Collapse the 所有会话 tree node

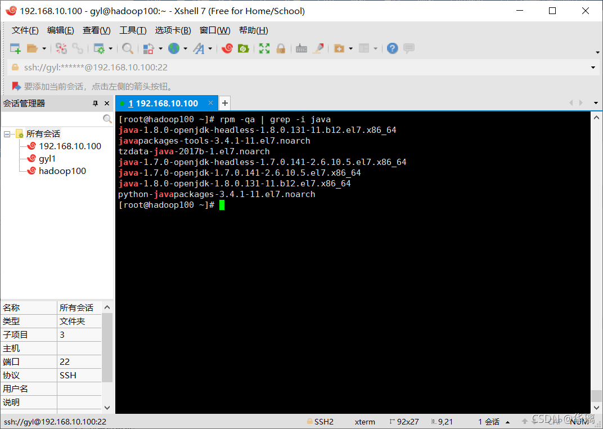[7, 135]
